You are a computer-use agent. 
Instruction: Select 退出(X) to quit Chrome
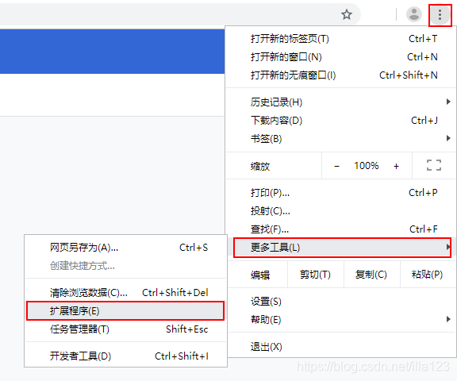[341, 347]
